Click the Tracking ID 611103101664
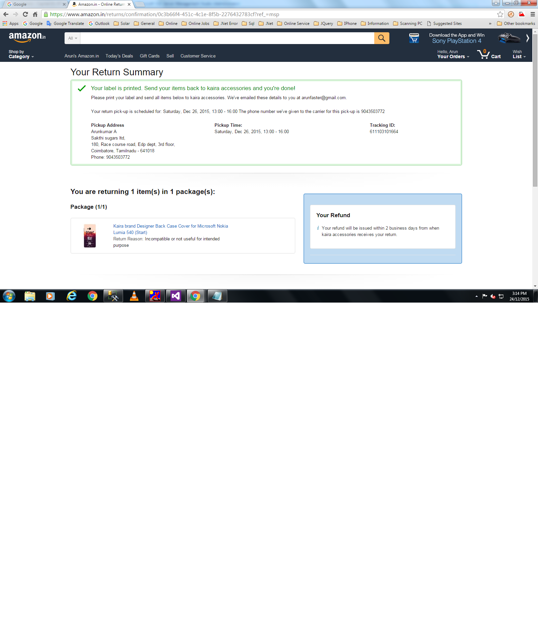Viewport: 538px width, 627px height. point(384,131)
